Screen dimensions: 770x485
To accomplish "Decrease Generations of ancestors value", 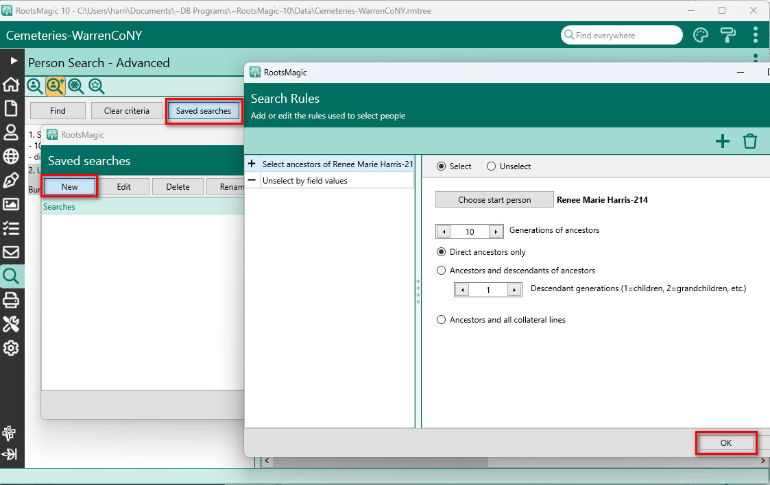I will coord(444,232).
